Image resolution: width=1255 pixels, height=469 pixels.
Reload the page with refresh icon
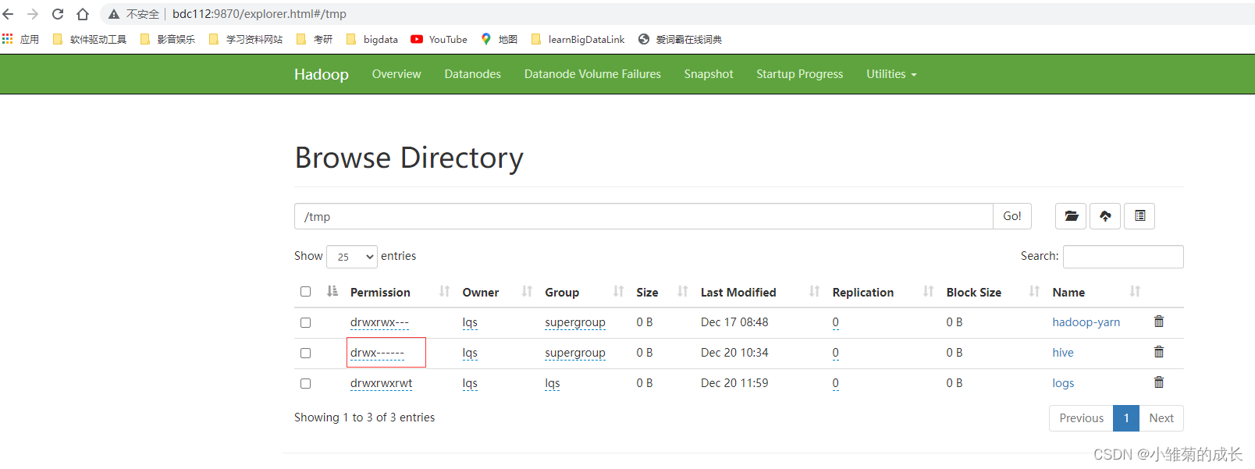coord(58,14)
